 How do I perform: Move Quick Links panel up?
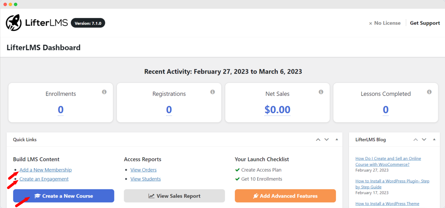[x=318, y=140]
